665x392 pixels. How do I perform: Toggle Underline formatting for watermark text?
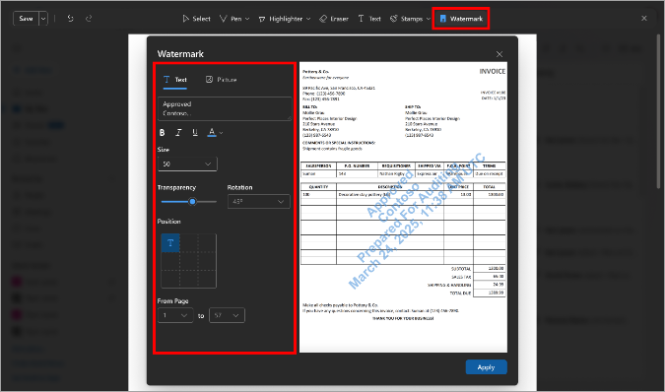(x=195, y=133)
